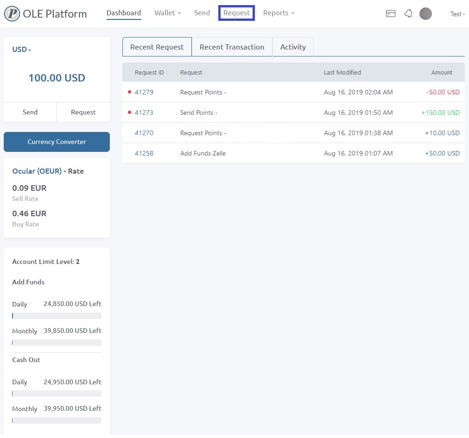Click the user avatar circle
Viewport: 469px width, 438px height.
(425, 13)
